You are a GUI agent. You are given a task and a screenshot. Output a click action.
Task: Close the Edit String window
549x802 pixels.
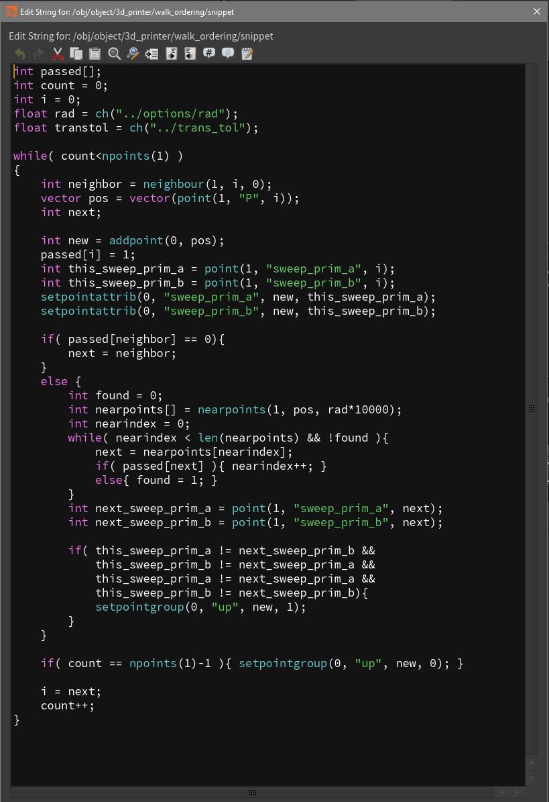[x=537, y=11]
